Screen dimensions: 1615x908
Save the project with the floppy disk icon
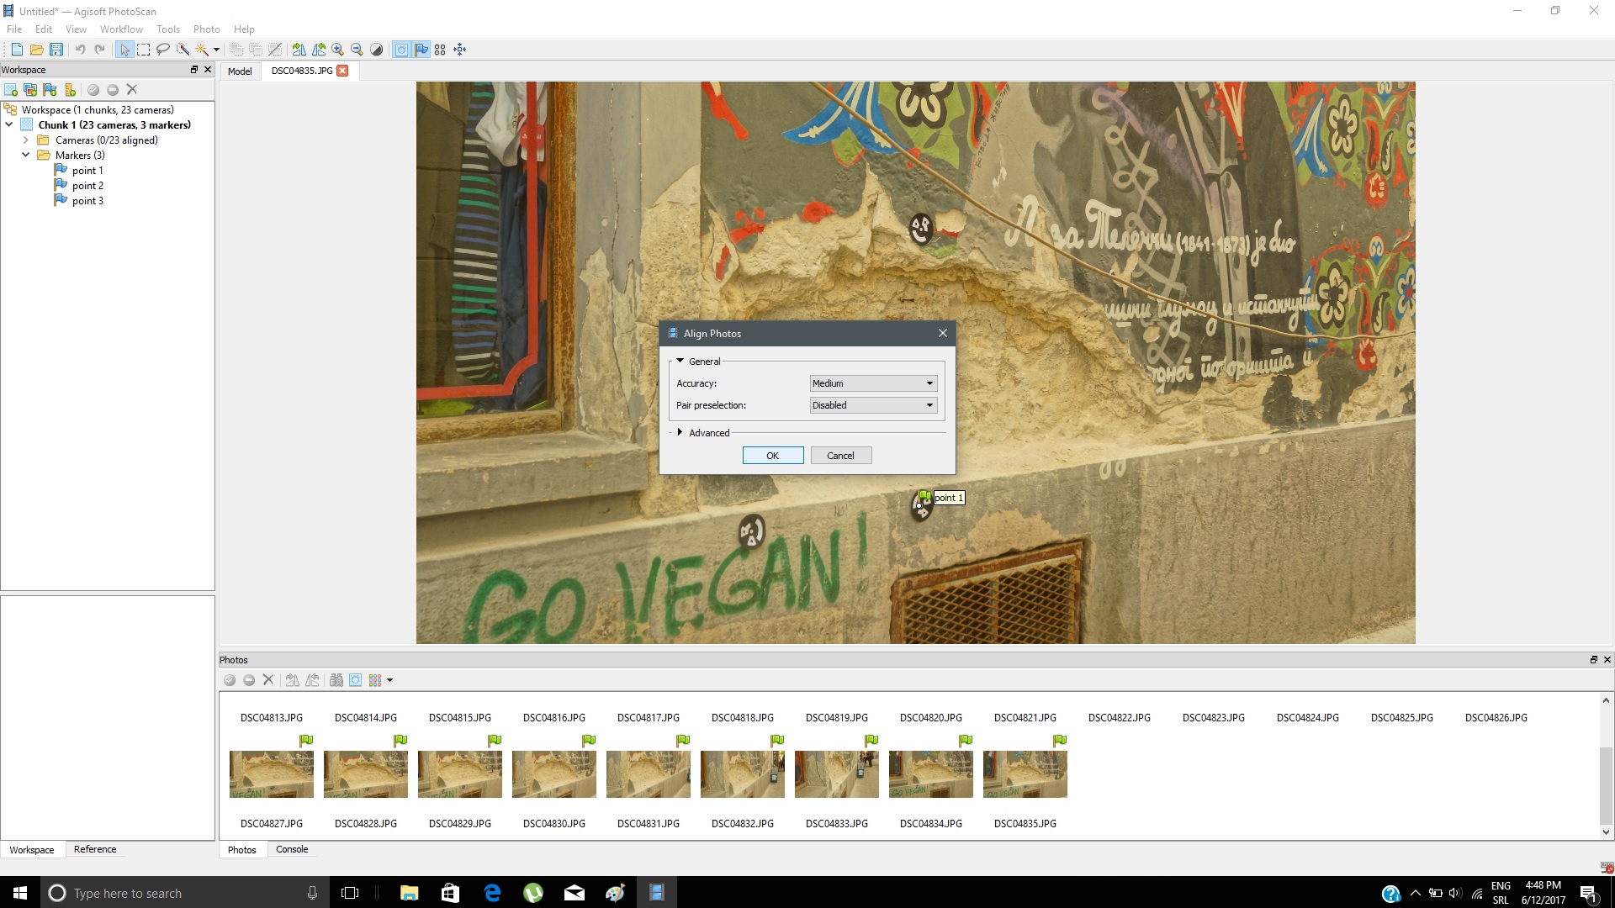coord(56,50)
